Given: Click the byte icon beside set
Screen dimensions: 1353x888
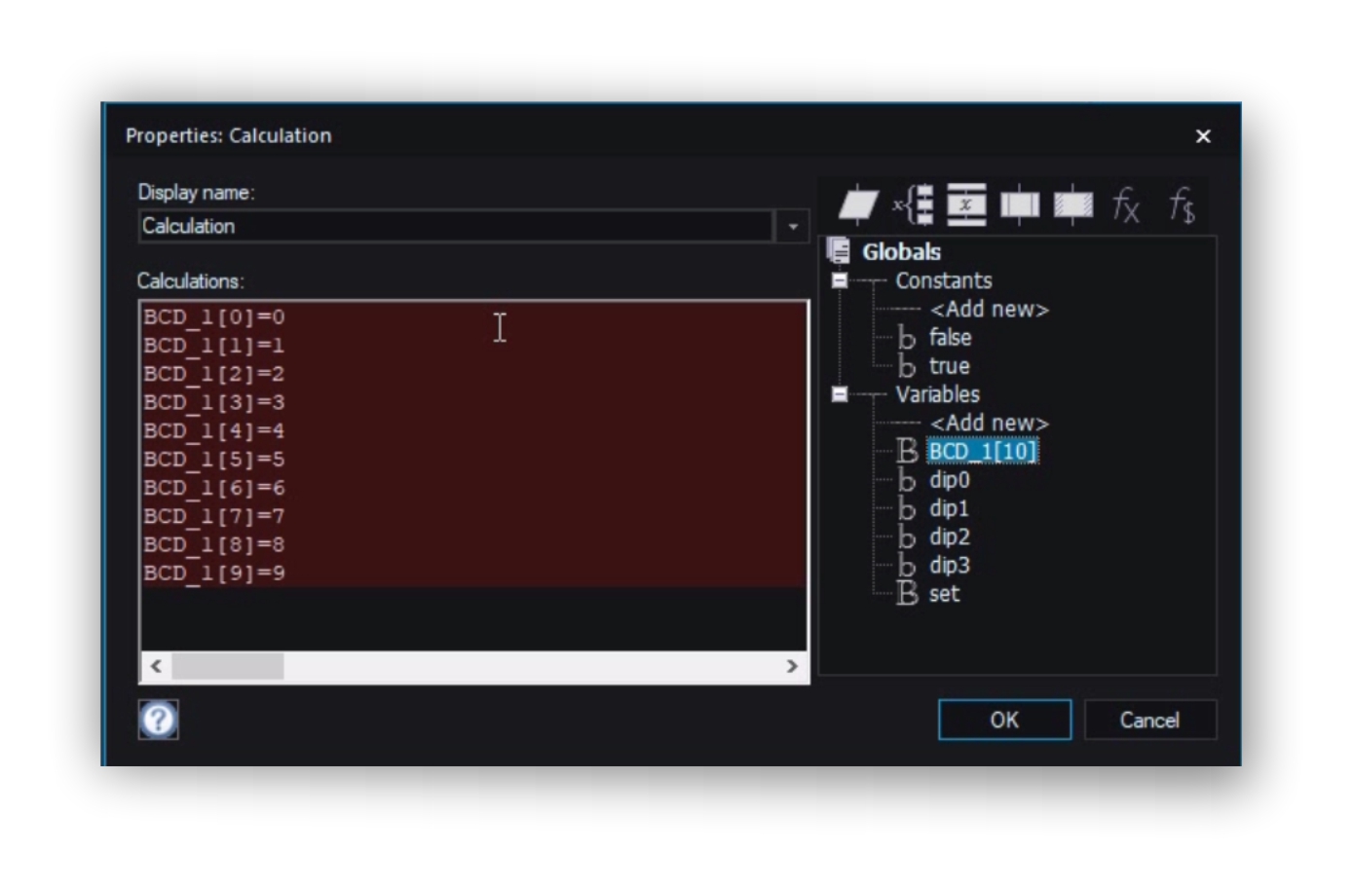Looking at the screenshot, I should [907, 593].
